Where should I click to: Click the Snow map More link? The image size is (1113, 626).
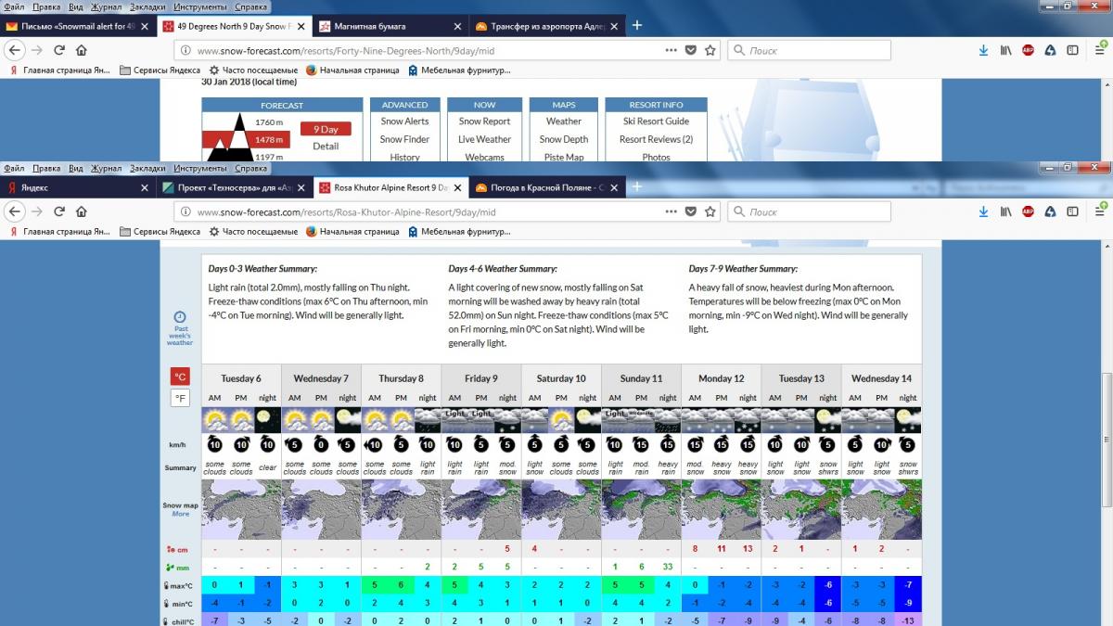180,514
